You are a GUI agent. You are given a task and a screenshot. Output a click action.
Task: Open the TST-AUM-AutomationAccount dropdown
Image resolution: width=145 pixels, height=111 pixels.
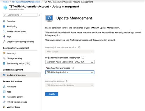[x=70, y=85]
